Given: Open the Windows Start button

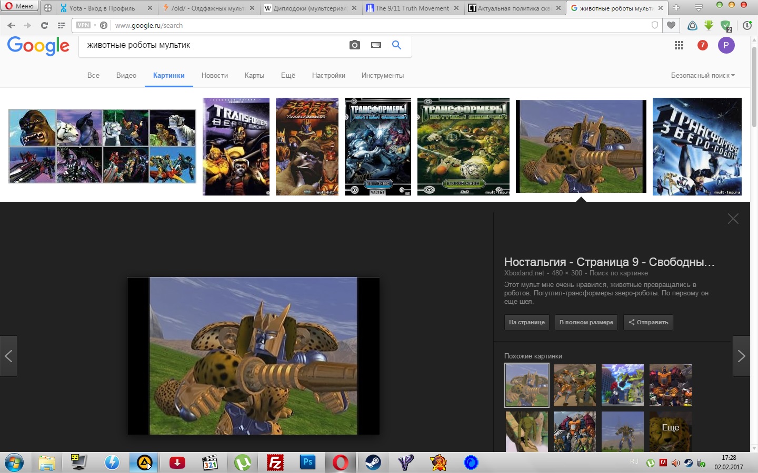Looking at the screenshot, I should [x=14, y=462].
